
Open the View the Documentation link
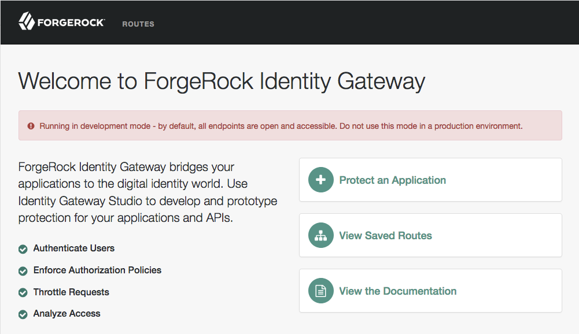(398, 291)
